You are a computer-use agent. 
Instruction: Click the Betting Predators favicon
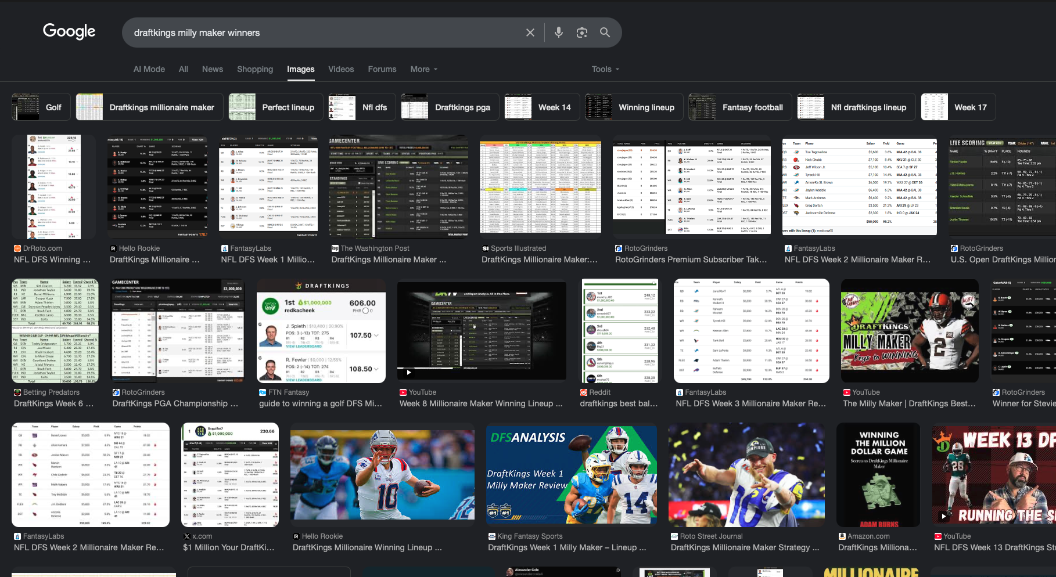[x=17, y=392]
